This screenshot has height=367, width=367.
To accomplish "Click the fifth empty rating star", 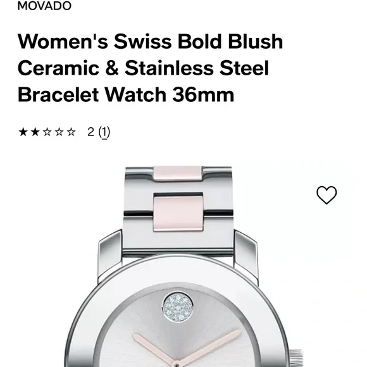I will pos(71,132).
